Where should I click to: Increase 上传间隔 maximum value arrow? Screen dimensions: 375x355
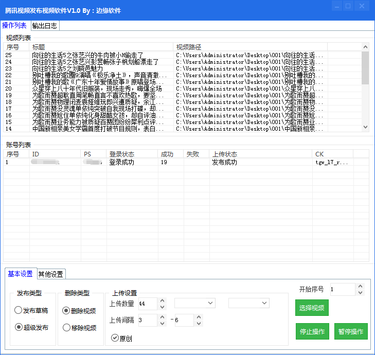(x=199, y=317)
